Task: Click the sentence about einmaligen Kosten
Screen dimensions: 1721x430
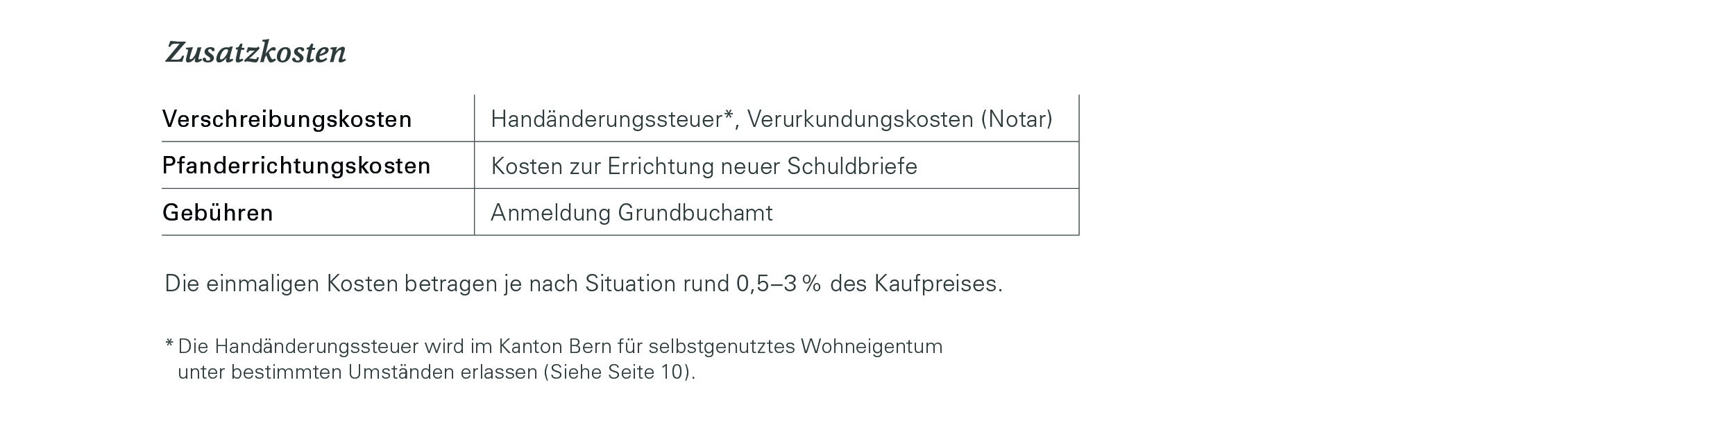Action: pyautogui.click(x=584, y=284)
